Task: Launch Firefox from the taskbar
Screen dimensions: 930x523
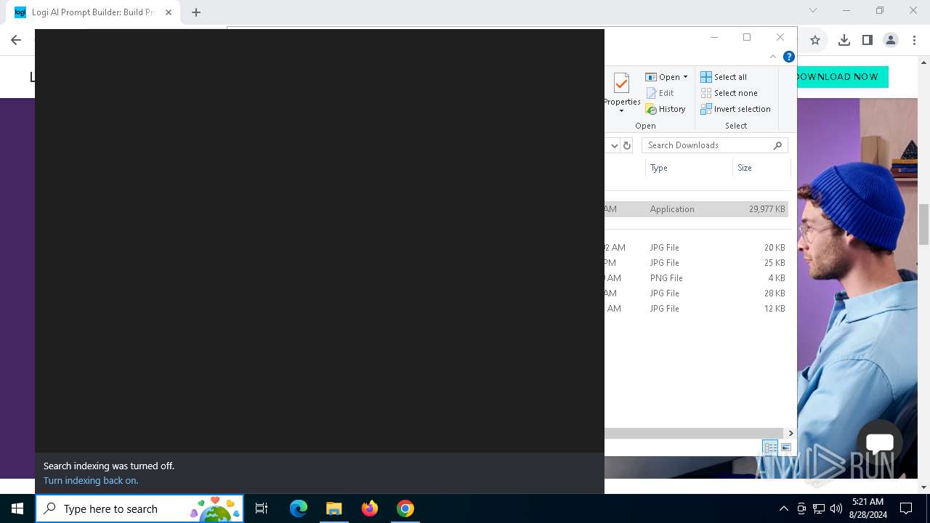Action: pos(370,508)
